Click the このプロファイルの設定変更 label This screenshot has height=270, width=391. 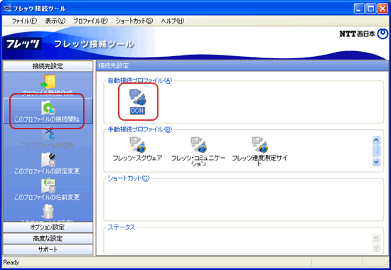(47, 171)
